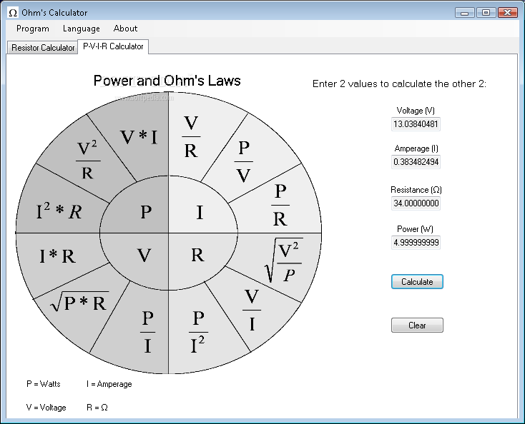Click the I*R formula wheel segment
This screenshot has width=525, height=424.
click(x=58, y=256)
